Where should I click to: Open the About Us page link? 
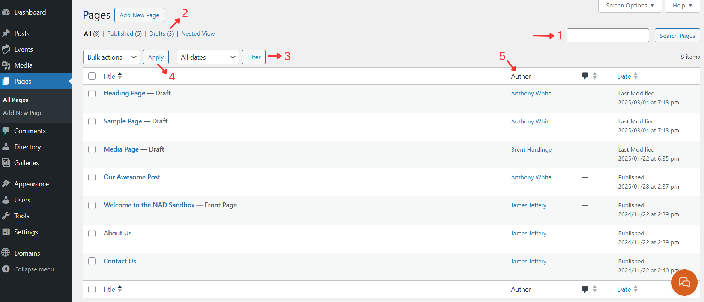pyautogui.click(x=118, y=233)
